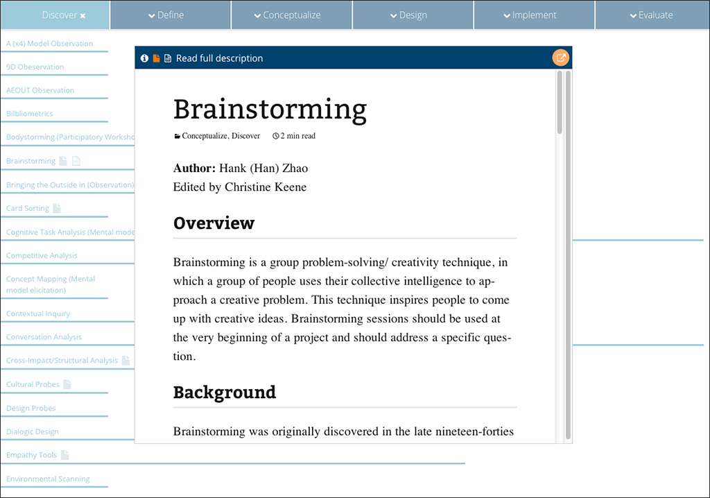
Task: Open Bodystorming (Participatory Workshop) method
Action: point(70,137)
